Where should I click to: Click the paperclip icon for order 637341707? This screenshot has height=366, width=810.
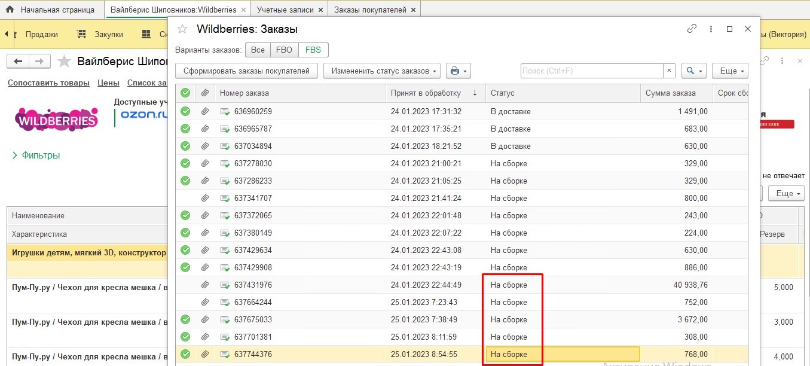pyautogui.click(x=205, y=198)
